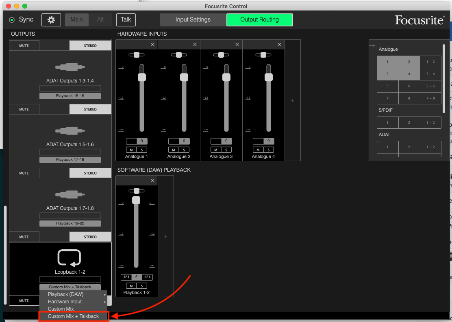The width and height of the screenshot is (452, 322).
Task: Choose Custom Mix + Talkback menu entry
Action: click(x=73, y=316)
